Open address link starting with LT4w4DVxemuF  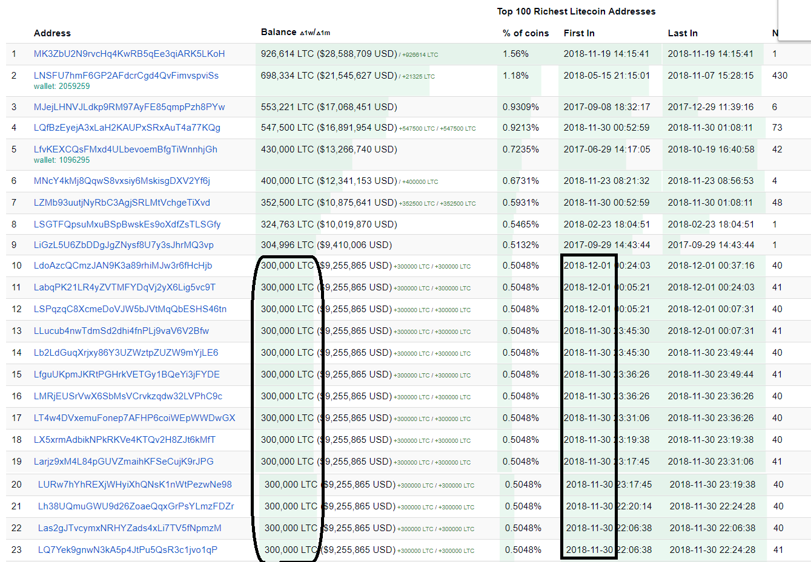click(x=134, y=418)
